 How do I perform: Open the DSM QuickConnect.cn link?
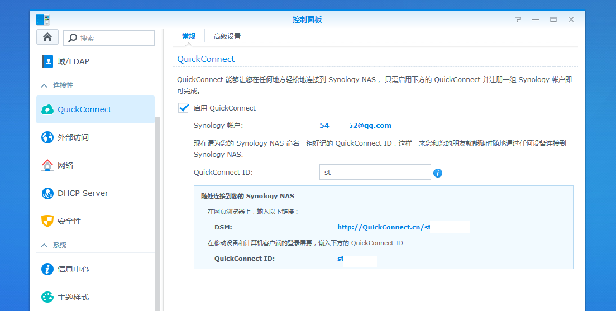click(x=384, y=227)
